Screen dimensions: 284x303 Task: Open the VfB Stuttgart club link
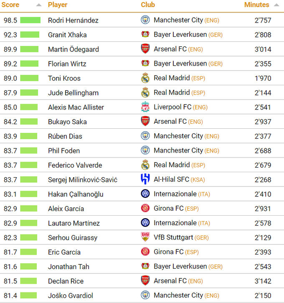click(173, 237)
